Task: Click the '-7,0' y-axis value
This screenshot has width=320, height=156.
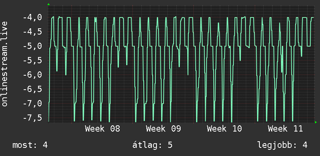Action: coord(33,103)
